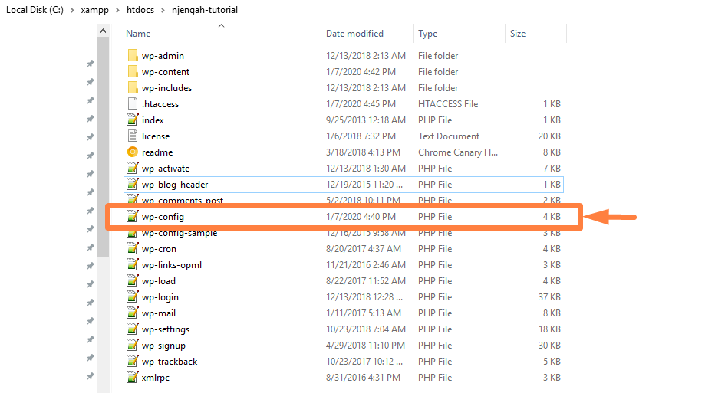Expand breadcrumb chevron after xampp
Screen dimensions: 715x393
[117, 10]
